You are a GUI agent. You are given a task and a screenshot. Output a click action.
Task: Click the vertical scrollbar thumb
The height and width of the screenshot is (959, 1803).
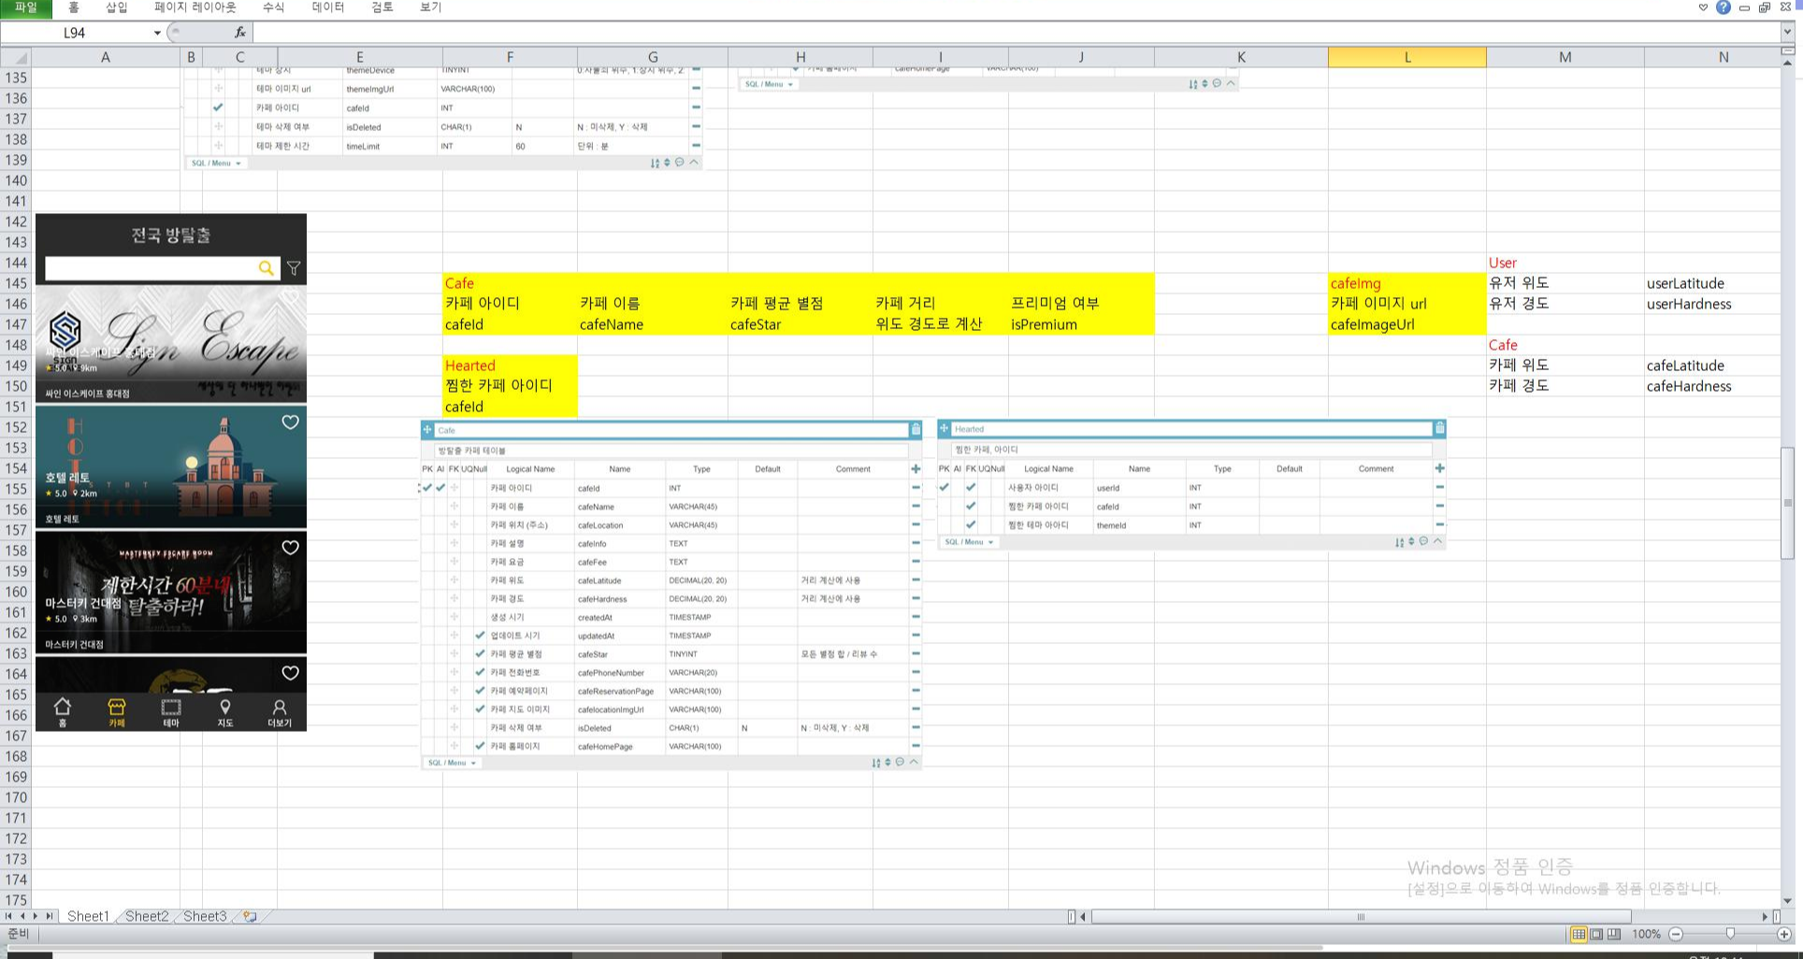[x=1788, y=503]
